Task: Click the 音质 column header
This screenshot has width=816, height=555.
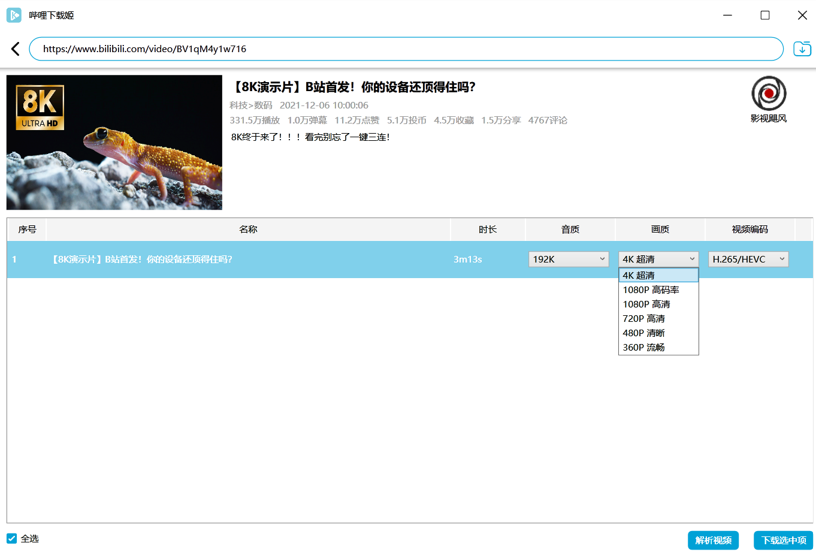Action: coord(570,230)
